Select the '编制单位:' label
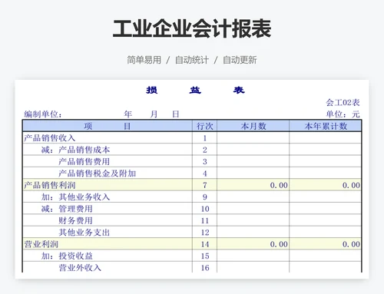The image size is (384, 294). tap(43, 114)
